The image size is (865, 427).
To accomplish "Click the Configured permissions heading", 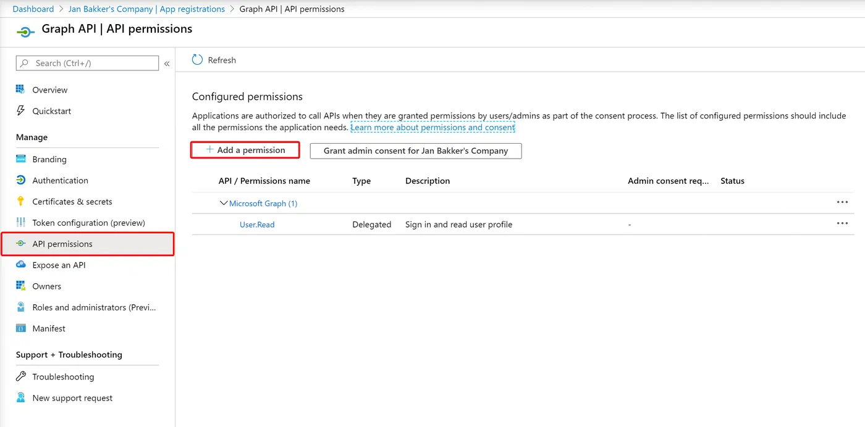I will pyautogui.click(x=247, y=96).
